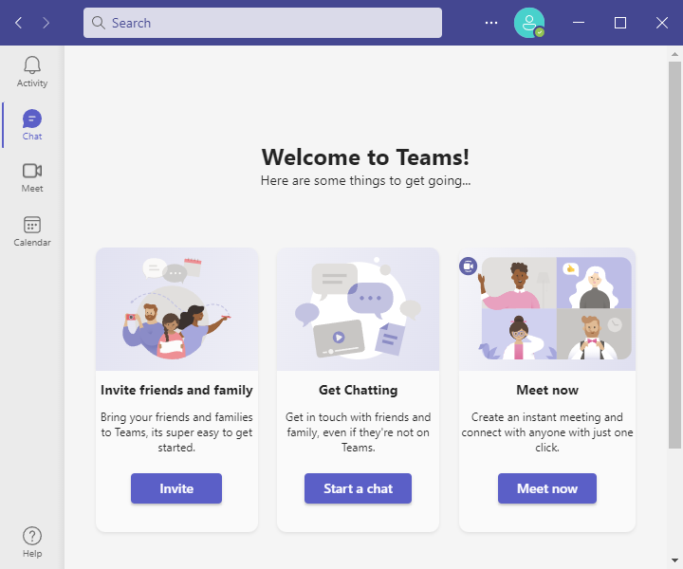683x569 pixels.
Task: Select the Chat icon in sidebar
Action: (32, 119)
